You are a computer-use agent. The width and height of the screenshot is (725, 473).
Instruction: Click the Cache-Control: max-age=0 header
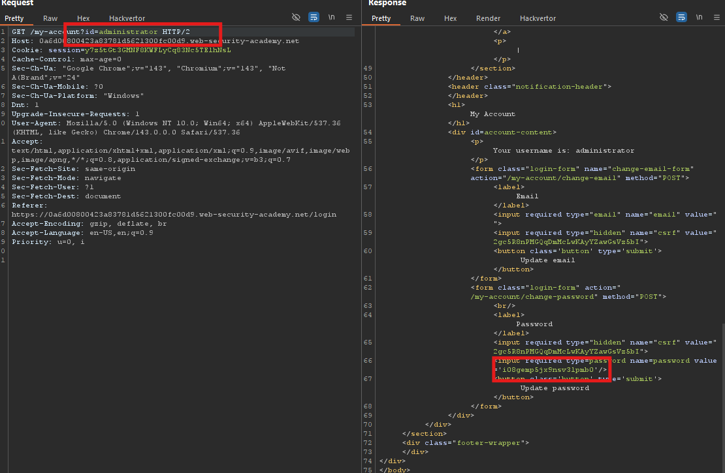pyautogui.click(x=67, y=59)
